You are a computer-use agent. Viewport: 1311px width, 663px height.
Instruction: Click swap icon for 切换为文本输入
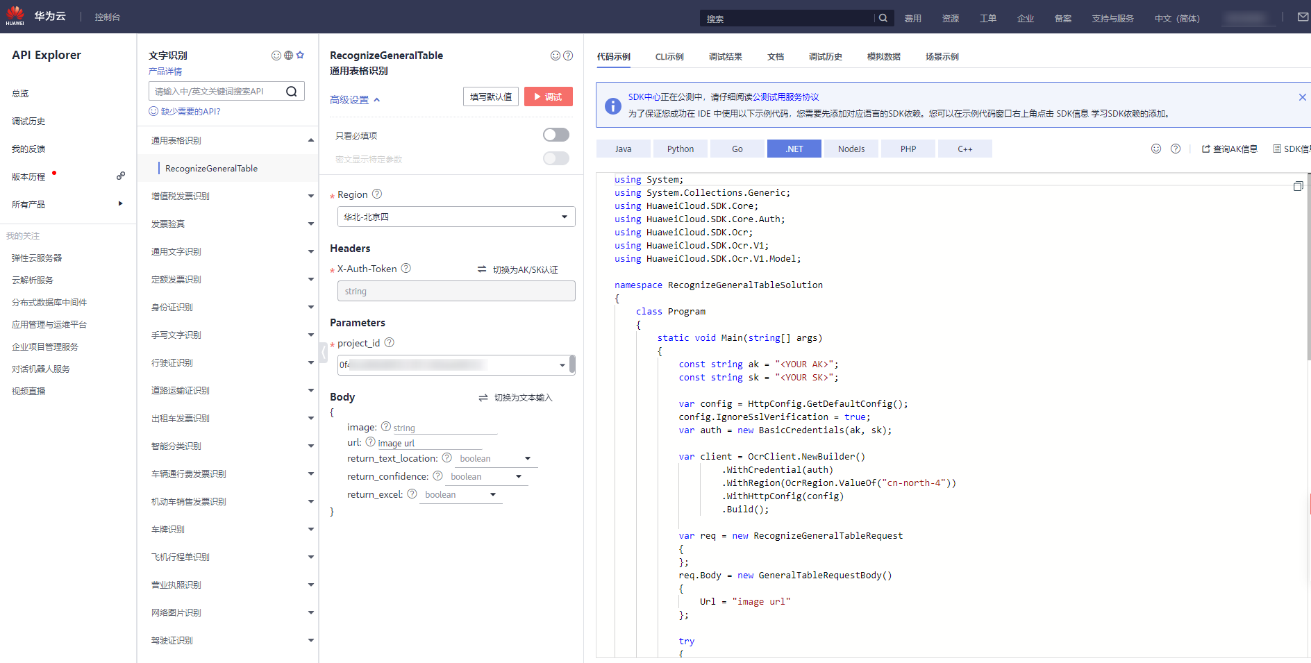[483, 398]
